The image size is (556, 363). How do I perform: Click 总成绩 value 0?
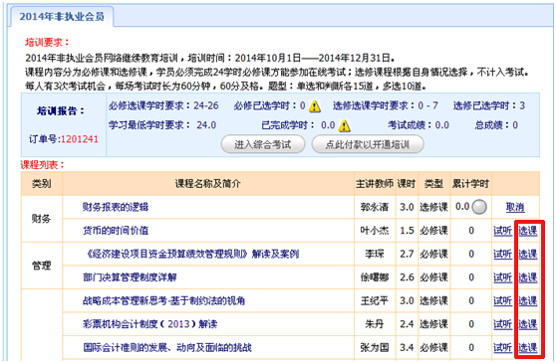pyautogui.click(x=515, y=125)
